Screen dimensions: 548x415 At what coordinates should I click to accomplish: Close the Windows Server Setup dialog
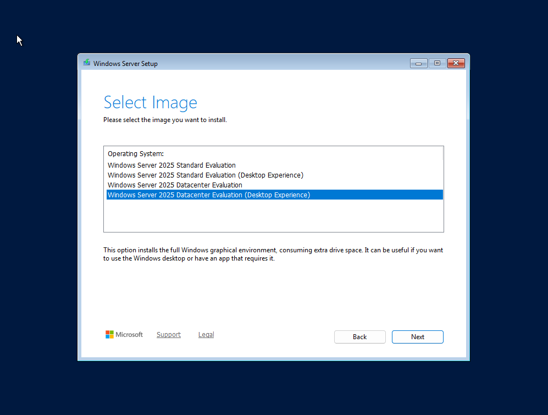coord(456,63)
